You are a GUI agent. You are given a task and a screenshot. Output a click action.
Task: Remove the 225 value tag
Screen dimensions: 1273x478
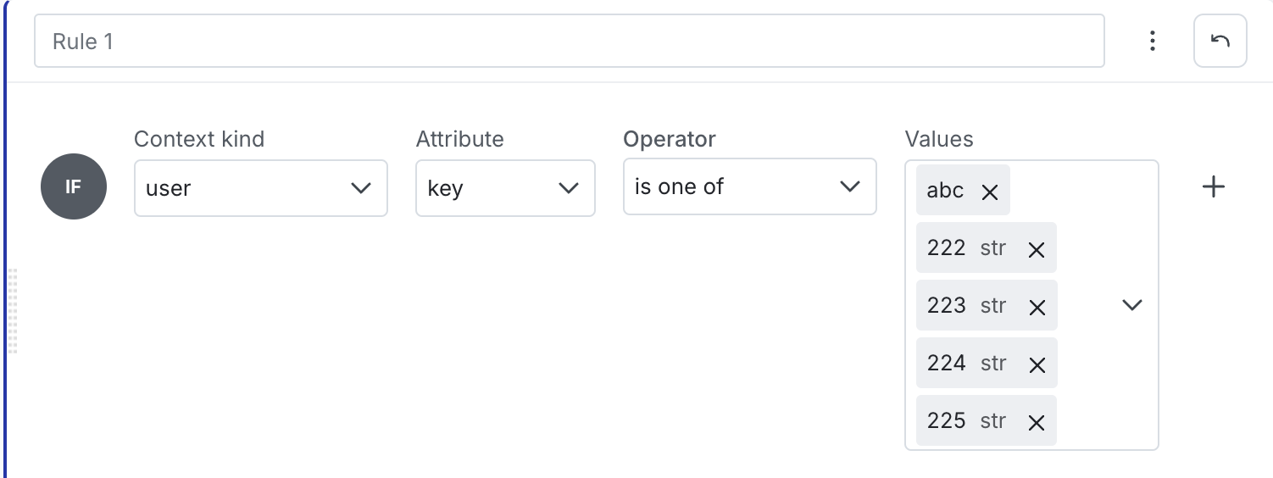(1036, 422)
